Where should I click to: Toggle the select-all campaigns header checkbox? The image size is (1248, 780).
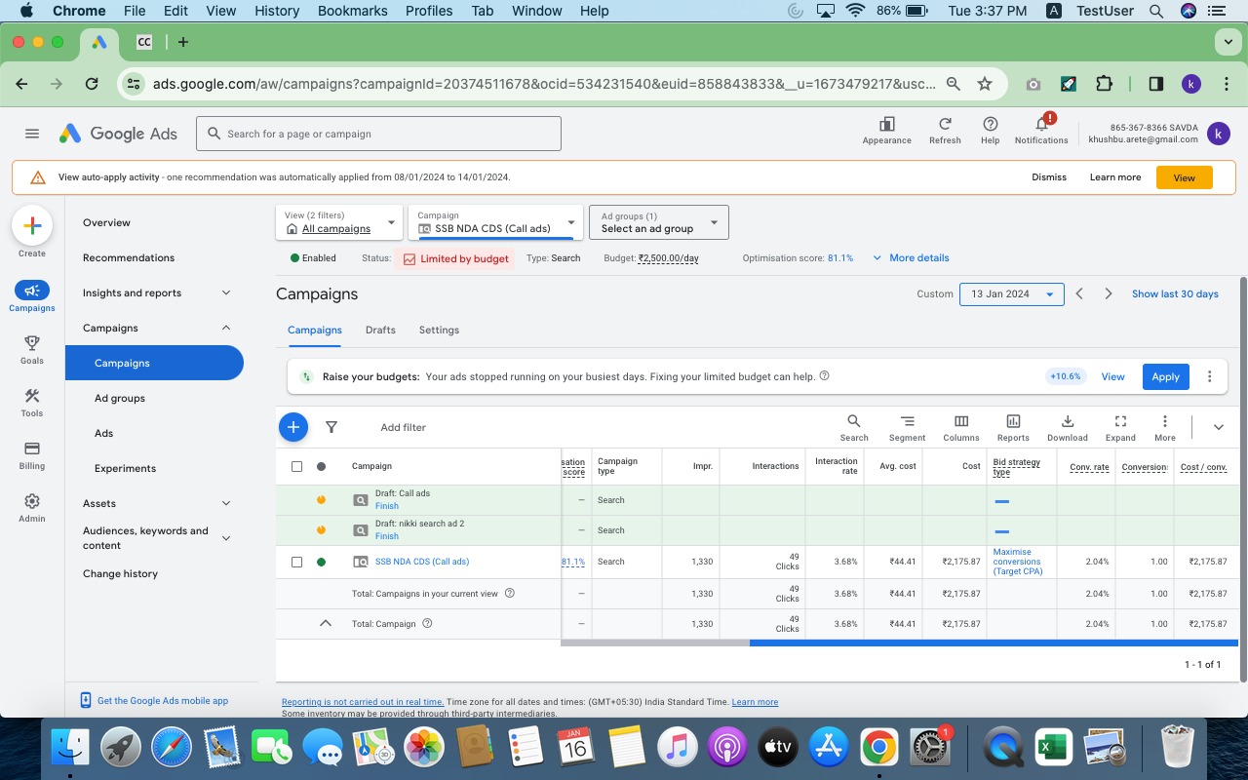pos(297,466)
